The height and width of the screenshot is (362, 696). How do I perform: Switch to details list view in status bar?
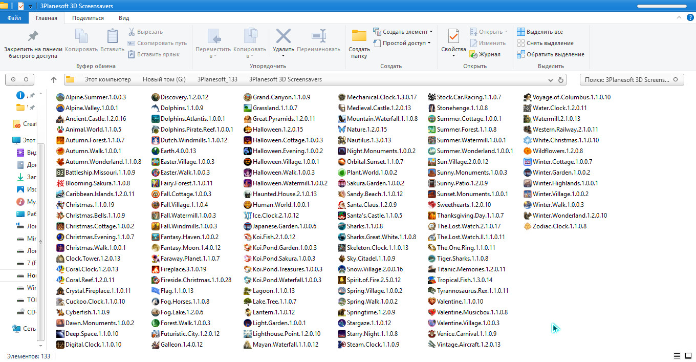(677, 356)
